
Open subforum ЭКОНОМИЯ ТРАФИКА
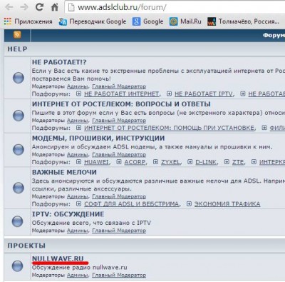[x=227, y=204]
